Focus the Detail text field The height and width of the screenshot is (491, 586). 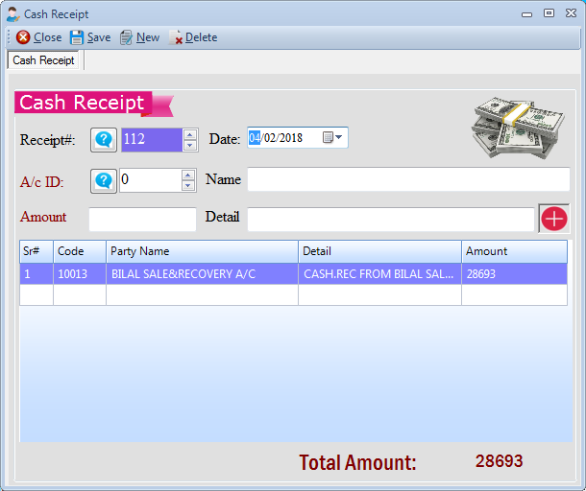click(x=390, y=219)
